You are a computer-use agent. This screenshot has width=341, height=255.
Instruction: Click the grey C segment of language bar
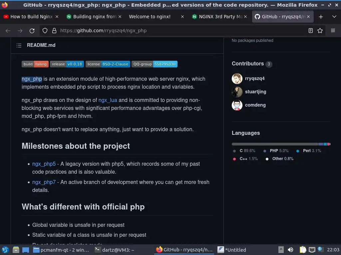275,144
